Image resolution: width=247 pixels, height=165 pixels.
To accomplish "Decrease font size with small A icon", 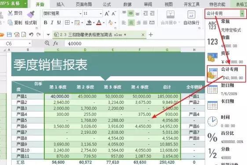I will pos(113,14).
